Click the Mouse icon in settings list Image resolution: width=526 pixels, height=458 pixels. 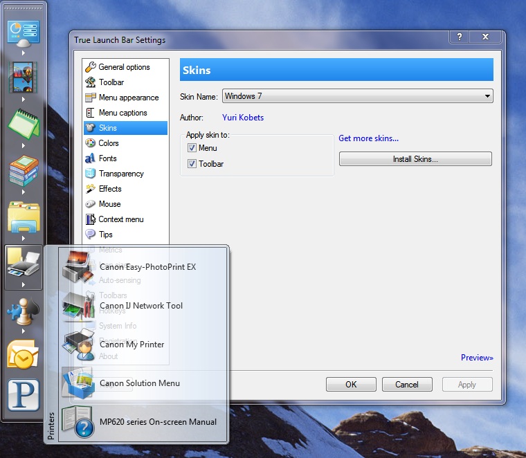click(x=90, y=204)
